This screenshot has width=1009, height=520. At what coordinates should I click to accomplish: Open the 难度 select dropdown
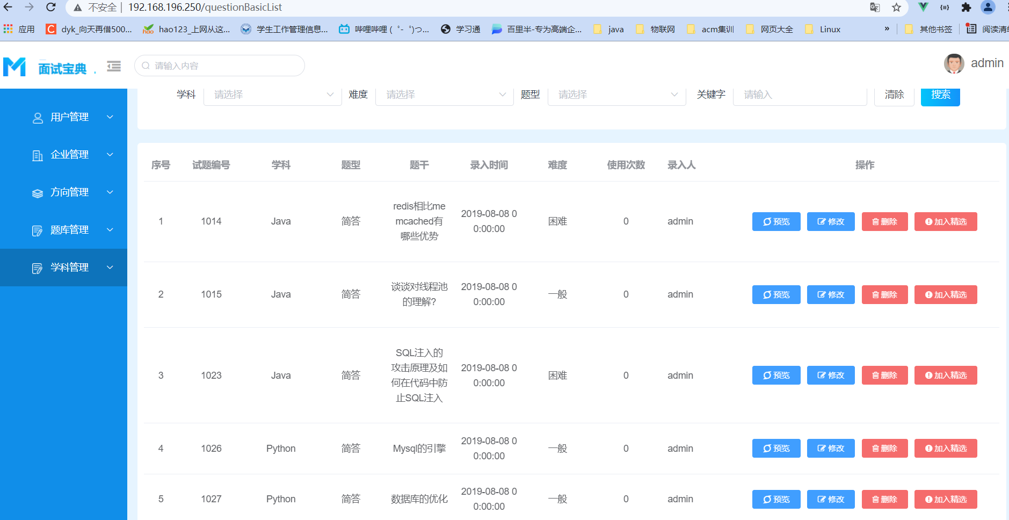pos(445,95)
